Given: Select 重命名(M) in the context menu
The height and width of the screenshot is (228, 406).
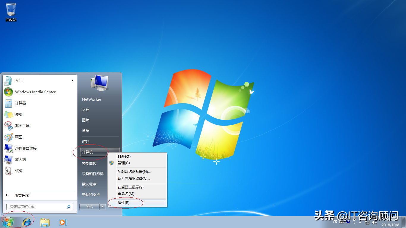Looking at the screenshot, I should coord(137,194).
